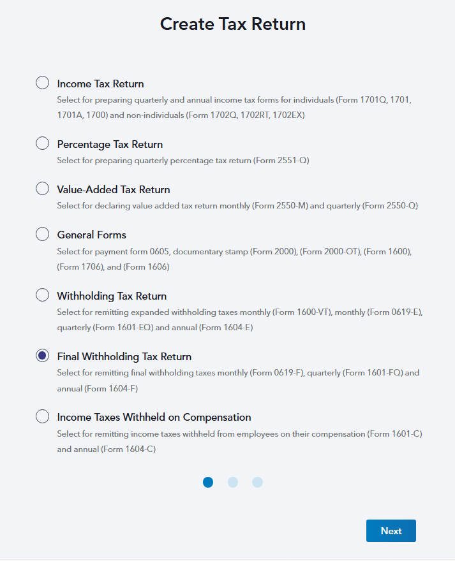Pick the General Forms radio button

click(42, 234)
